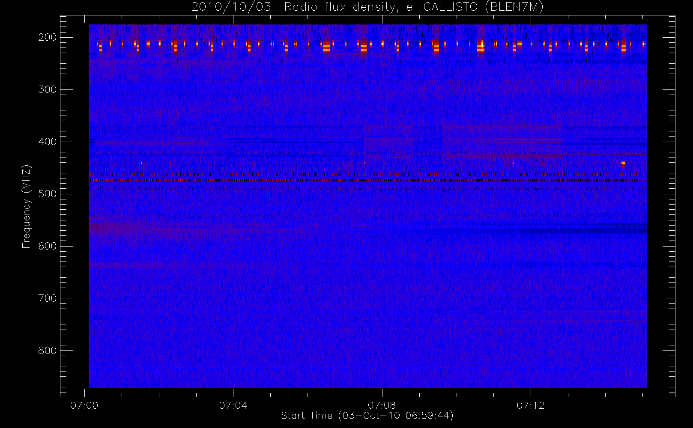Click the 400 frequency tick label
This screenshot has width=693, height=428.
(47, 142)
